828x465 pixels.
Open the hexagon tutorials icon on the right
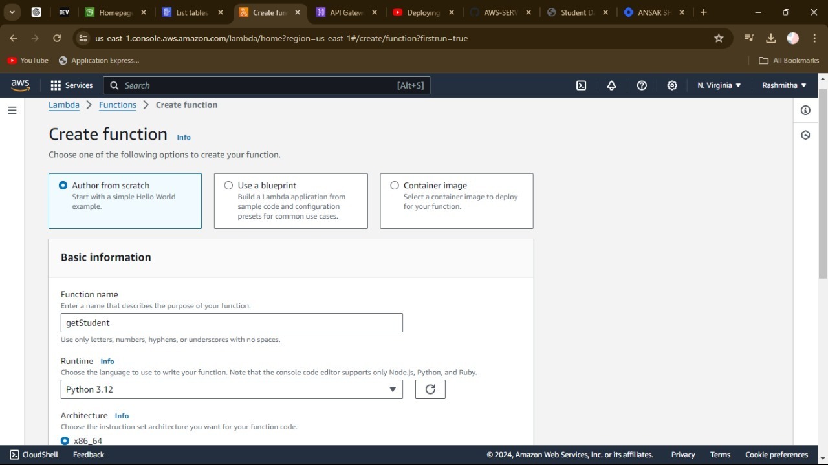click(x=805, y=135)
